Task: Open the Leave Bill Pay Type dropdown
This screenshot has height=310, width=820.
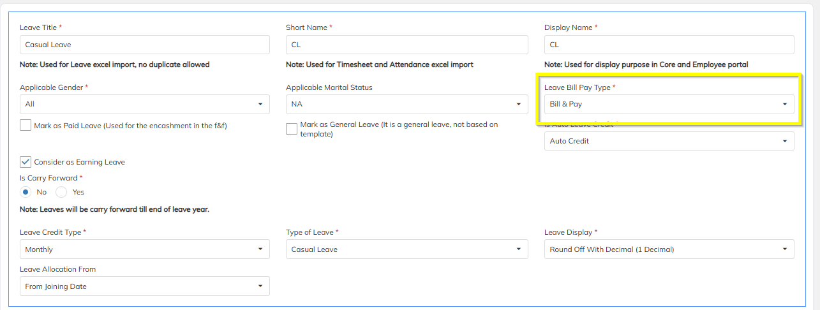Action: pyautogui.click(x=669, y=104)
